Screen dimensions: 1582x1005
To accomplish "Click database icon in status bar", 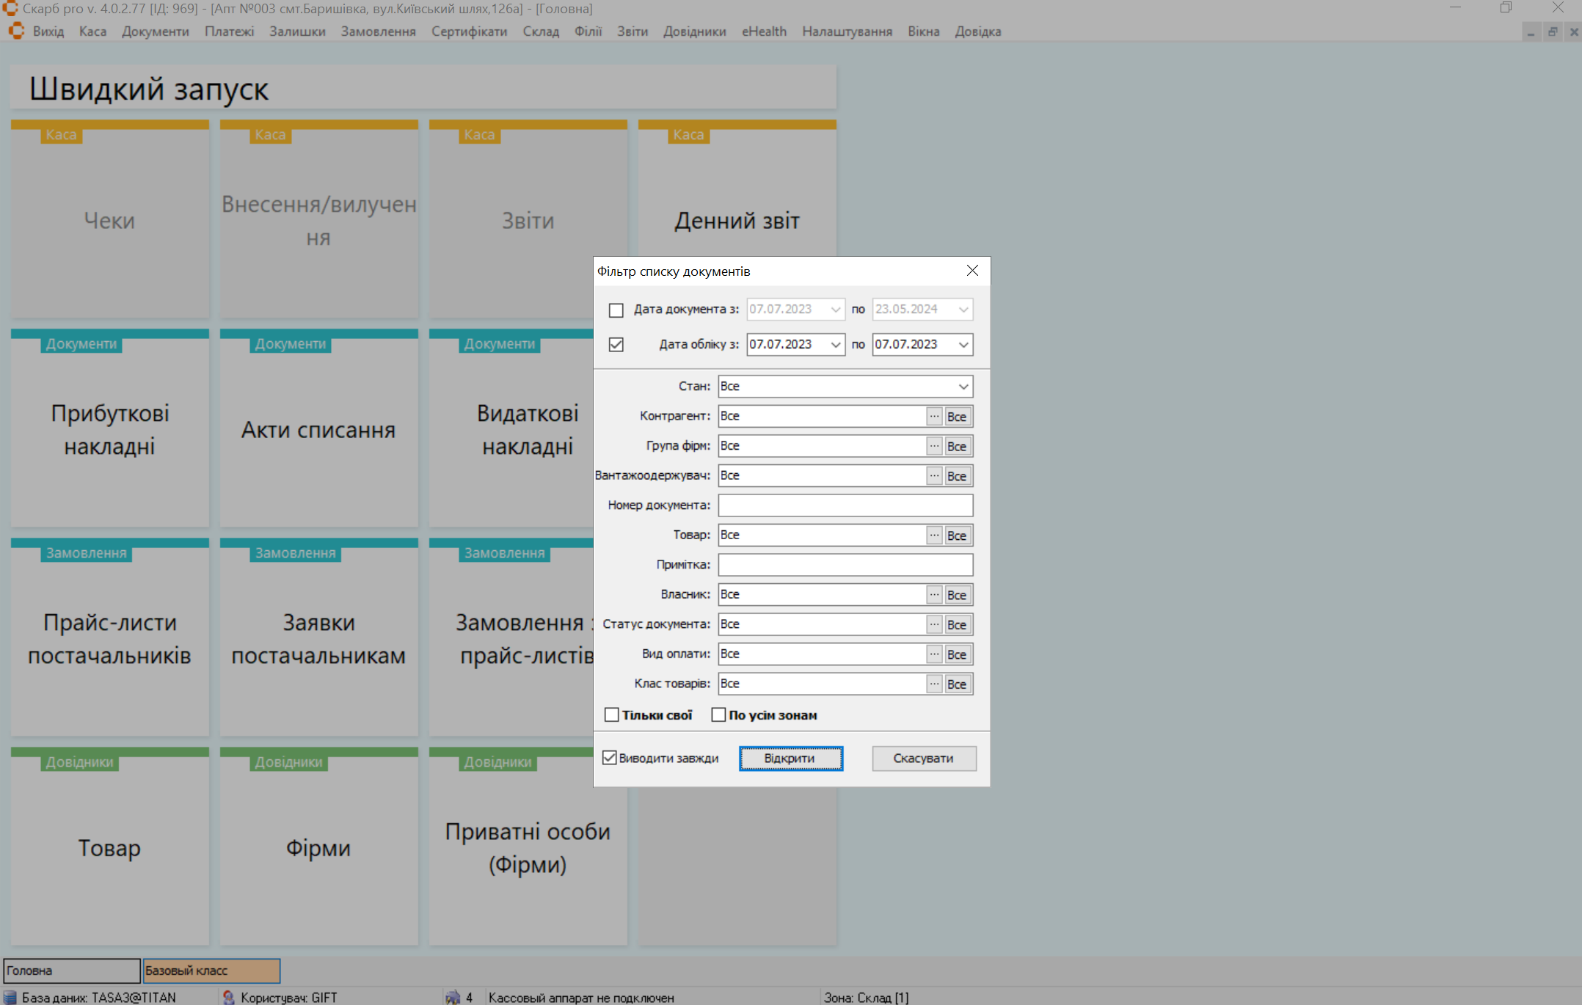I will 10,998.
